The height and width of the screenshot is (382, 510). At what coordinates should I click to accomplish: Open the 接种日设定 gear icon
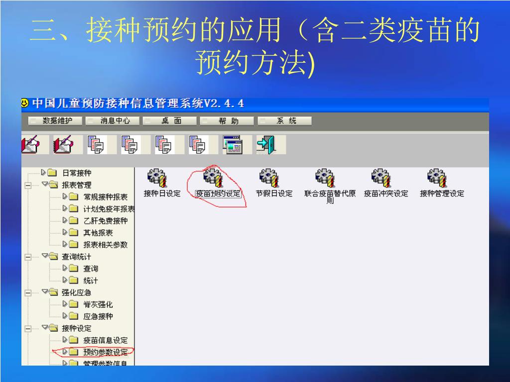click(157, 178)
